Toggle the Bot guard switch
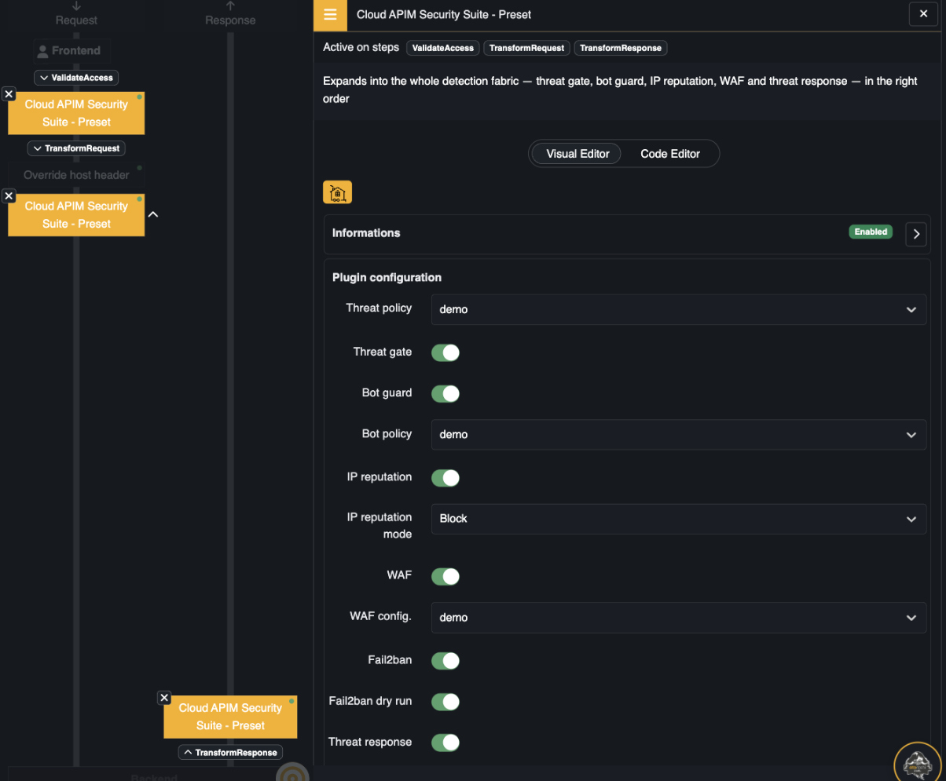The image size is (946, 781). [x=445, y=393]
